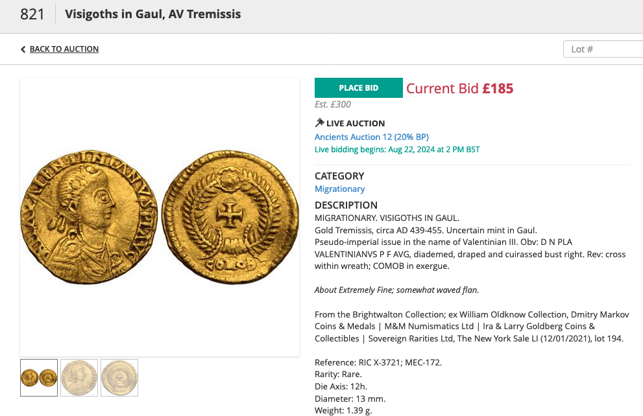
Task: Enlarge the obverse bust in main image
Action: click(x=89, y=217)
